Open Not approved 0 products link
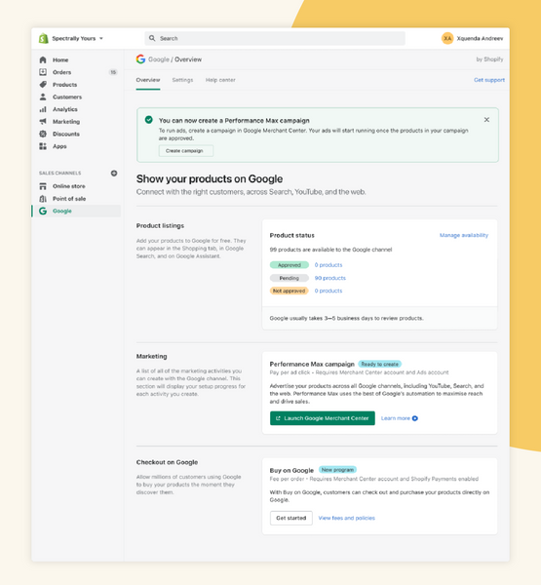The width and height of the screenshot is (541, 585). 328,291
